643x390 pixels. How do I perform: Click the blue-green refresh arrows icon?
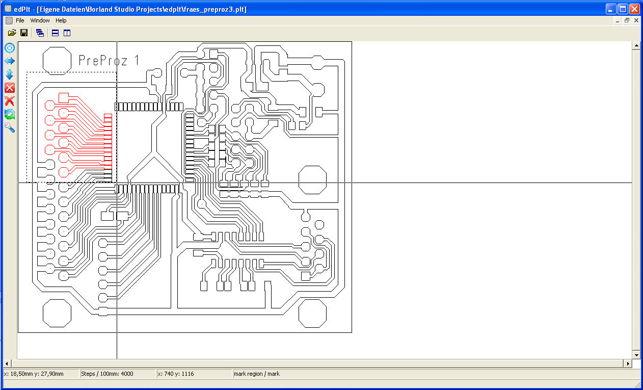point(10,114)
